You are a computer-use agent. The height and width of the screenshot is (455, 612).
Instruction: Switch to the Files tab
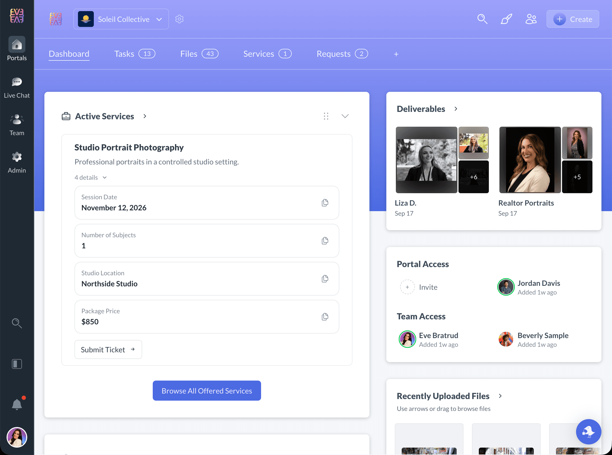coord(199,54)
